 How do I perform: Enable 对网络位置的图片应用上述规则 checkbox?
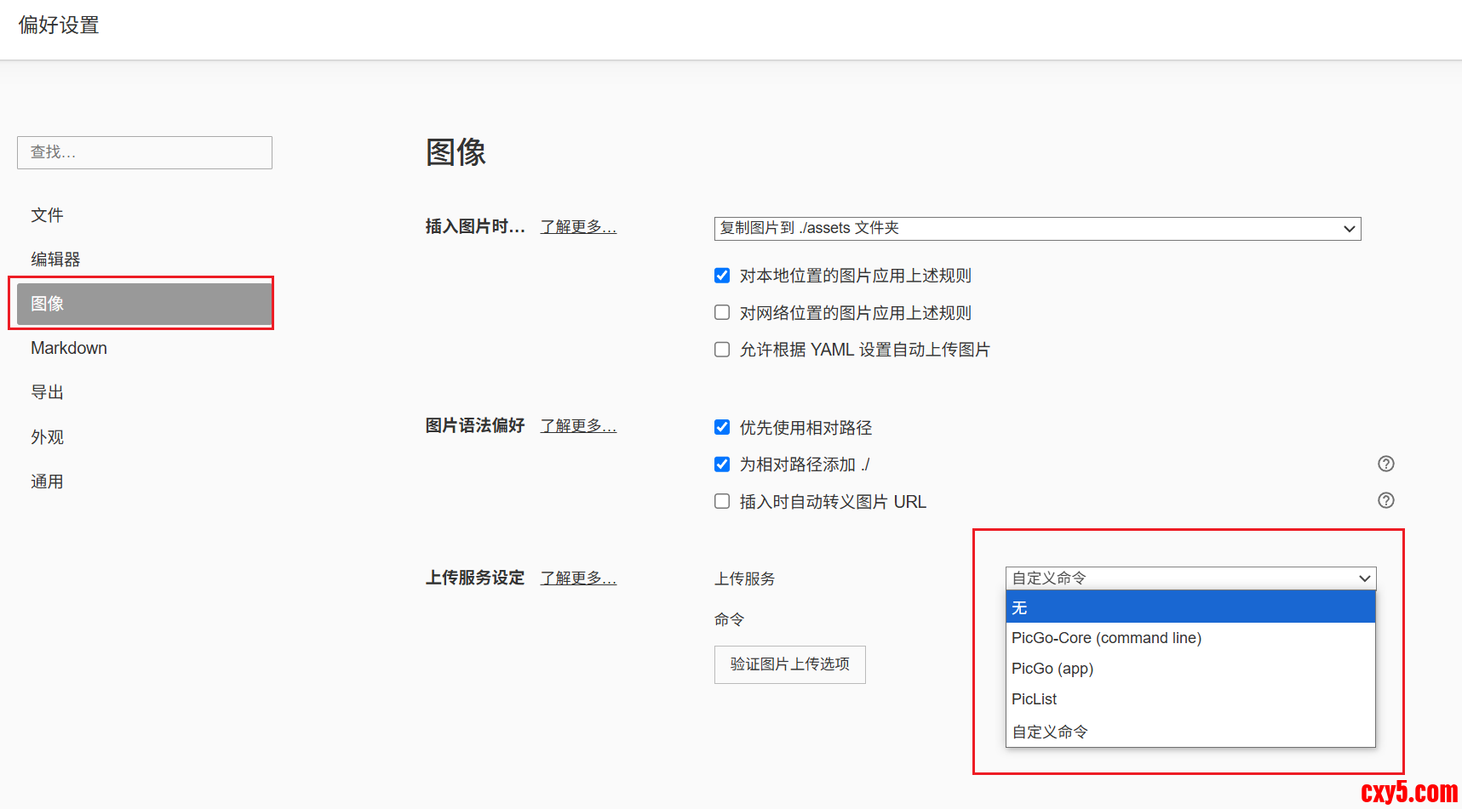click(722, 312)
